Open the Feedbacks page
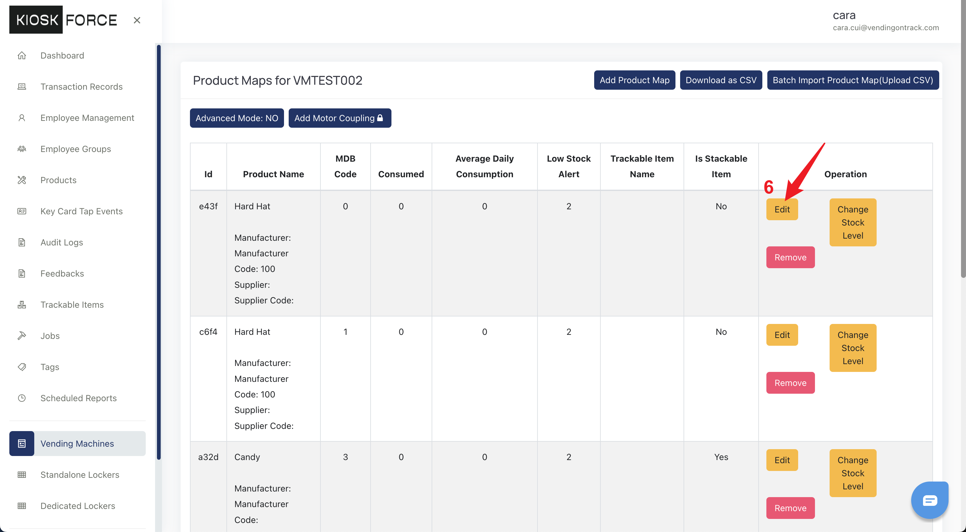The image size is (966, 532). [x=62, y=273]
